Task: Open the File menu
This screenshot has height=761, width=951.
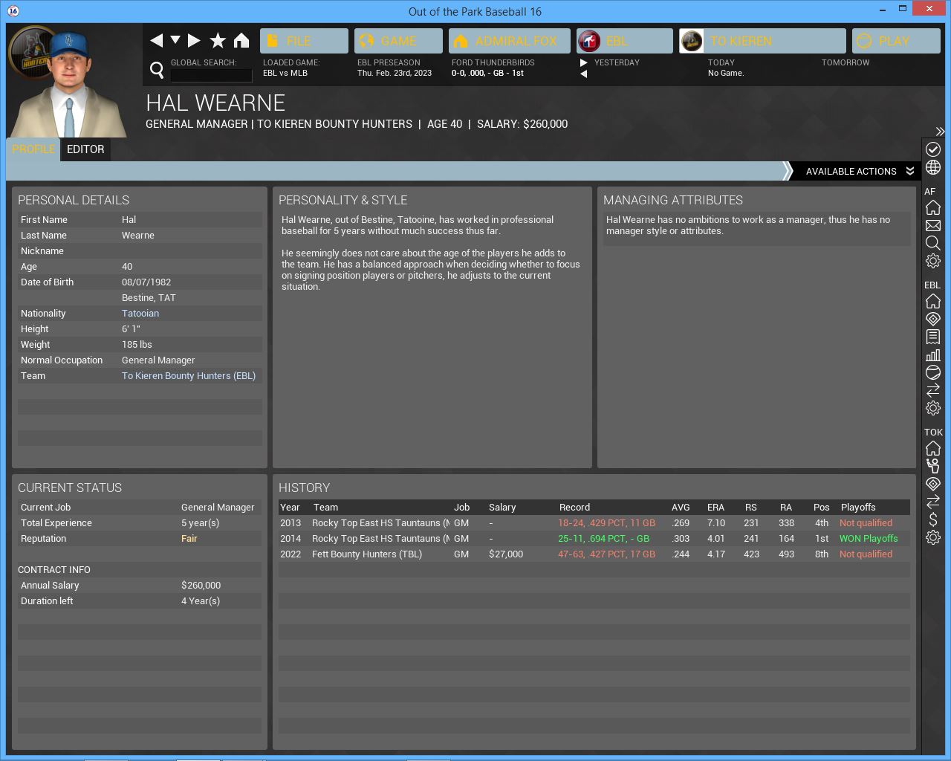Action: pos(304,41)
